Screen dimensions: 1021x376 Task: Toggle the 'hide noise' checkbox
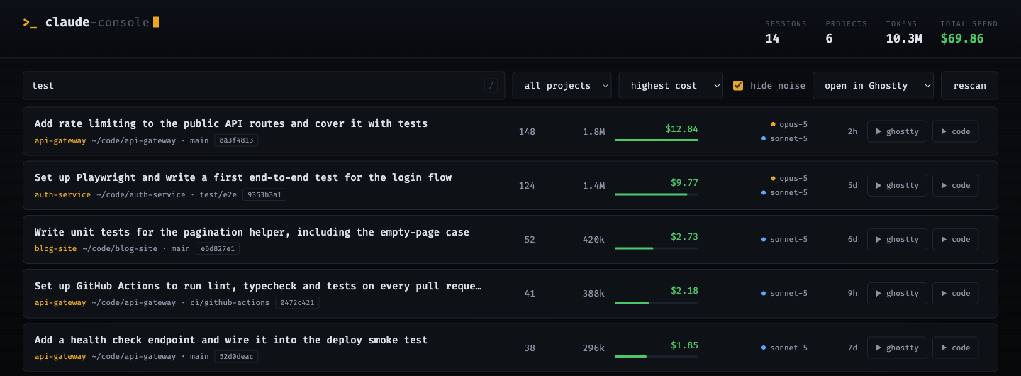pyautogui.click(x=738, y=86)
